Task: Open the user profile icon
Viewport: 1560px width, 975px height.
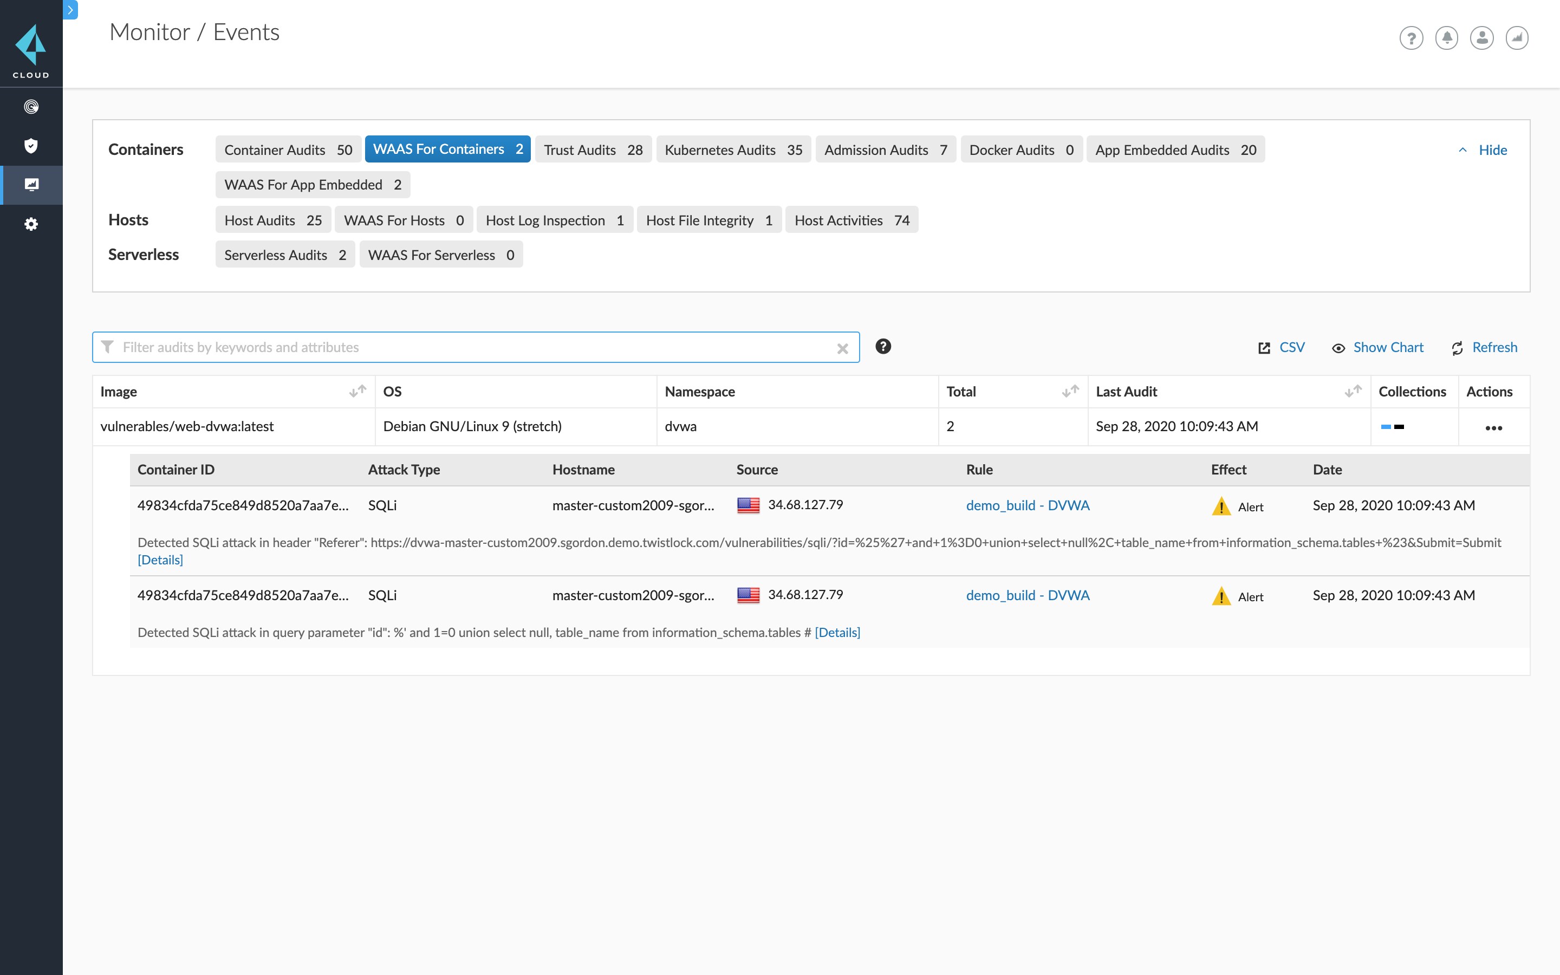Action: click(1481, 38)
